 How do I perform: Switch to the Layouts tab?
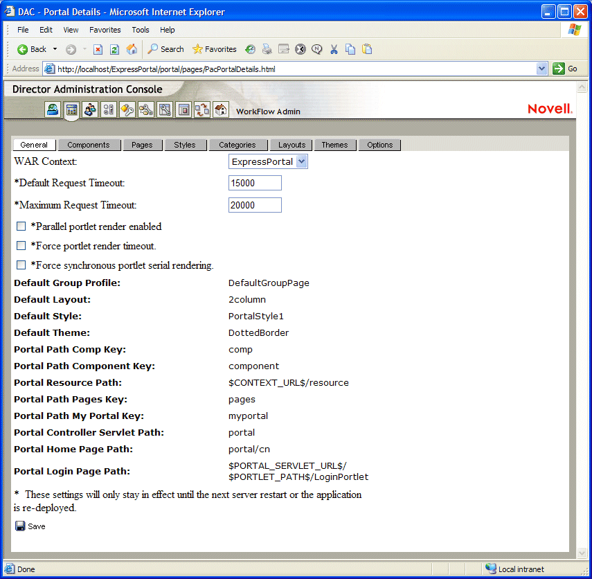click(292, 145)
